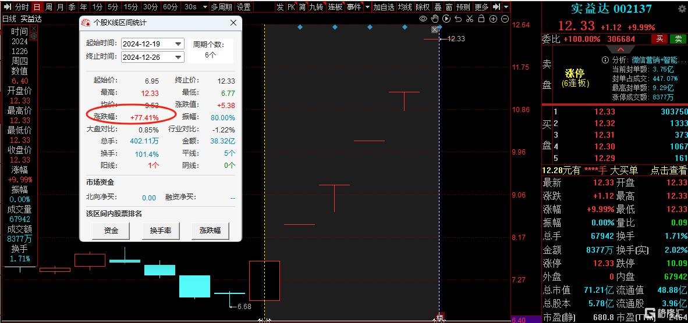688x323 pixels.
Task: Click the 叠 overlay button
Action: coord(438,7)
